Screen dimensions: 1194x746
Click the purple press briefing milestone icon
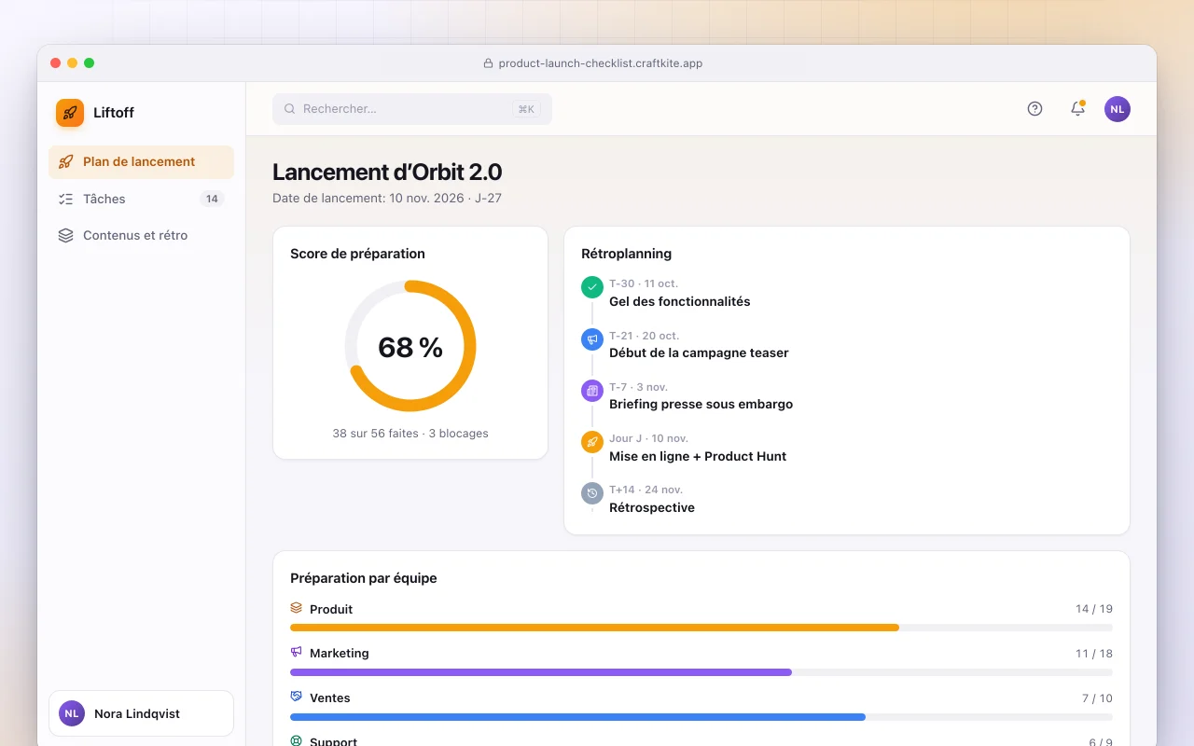[592, 390]
